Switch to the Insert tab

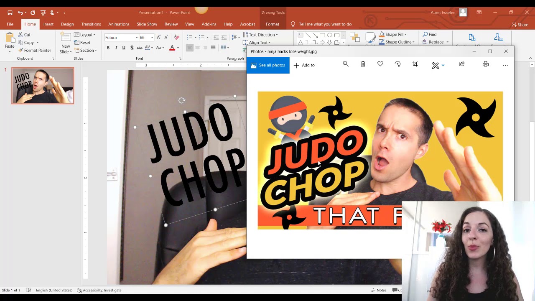(x=48, y=24)
